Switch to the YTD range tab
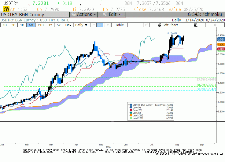The image size is (225, 162). point(41,25)
